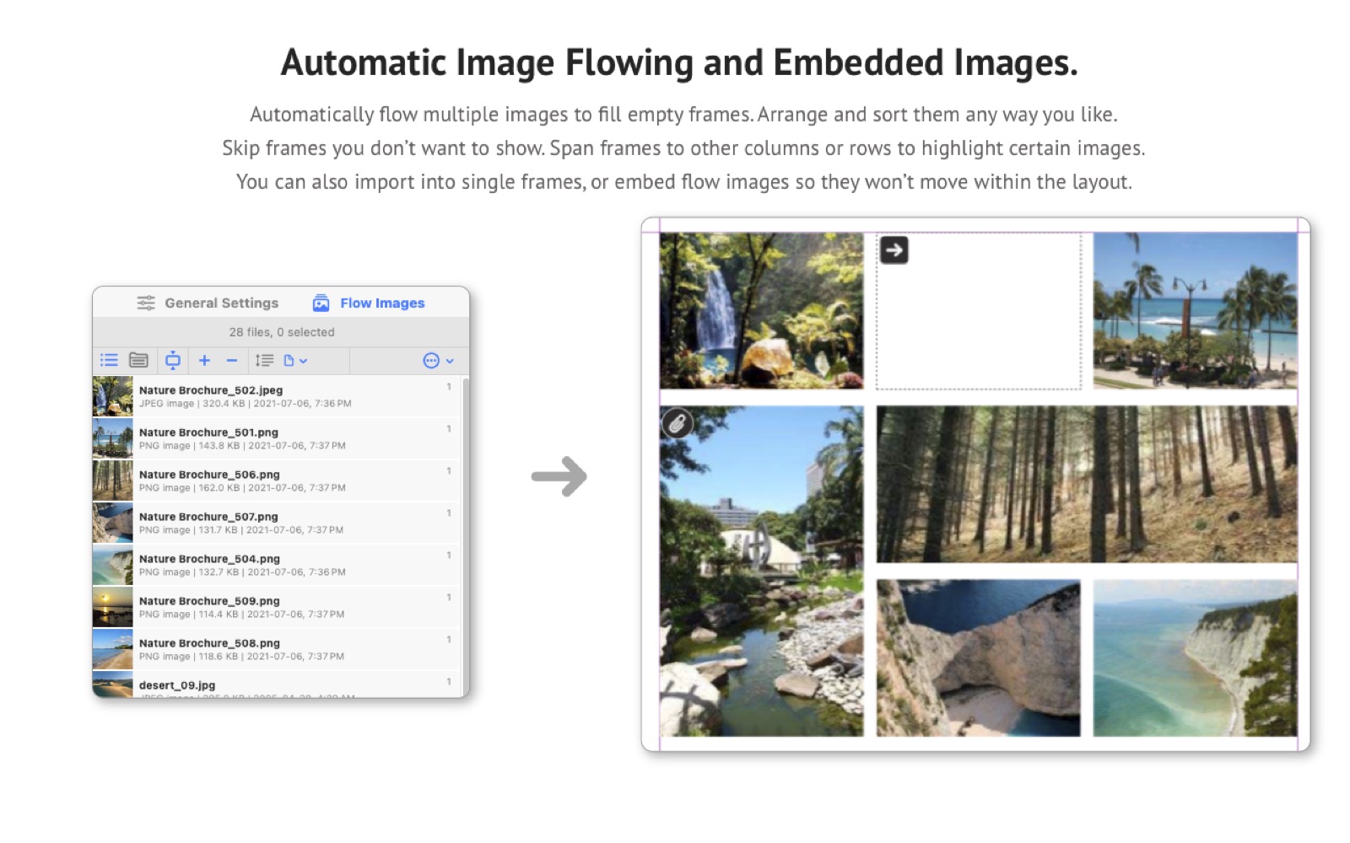The width and height of the screenshot is (1350, 843).
Task: Click the wide forest photo in layout
Action: 1087,484
